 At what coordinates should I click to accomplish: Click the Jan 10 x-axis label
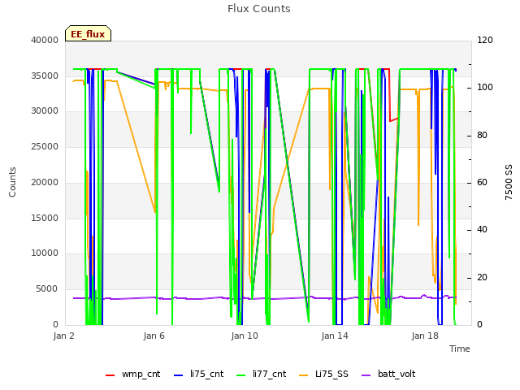(x=245, y=336)
